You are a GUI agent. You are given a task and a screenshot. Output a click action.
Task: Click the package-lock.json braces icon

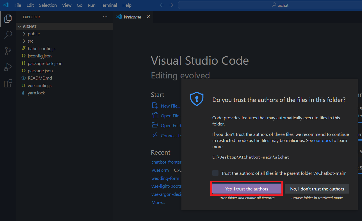(24, 63)
